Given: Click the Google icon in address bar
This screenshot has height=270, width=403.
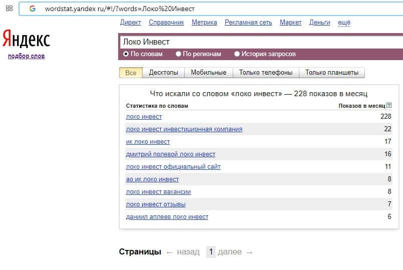Looking at the screenshot, I should pyautogui.click(x=33, y=9).
